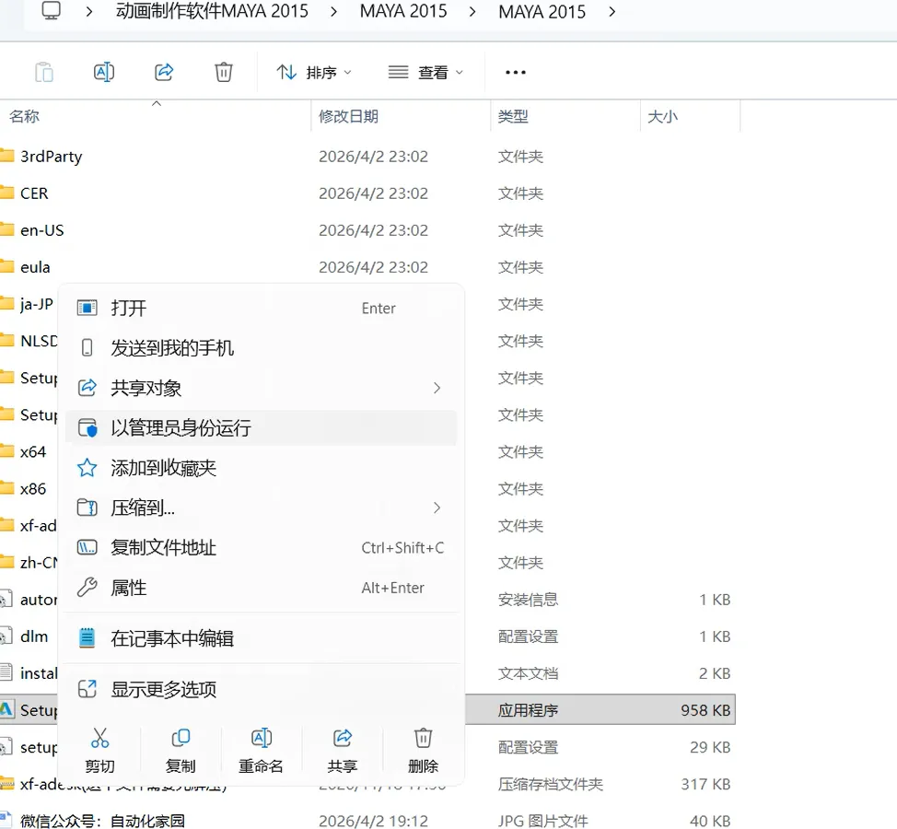The width and height of the screenshot is (897, 829).
Task: Click the 3rdParty row date 2026/4/2 23:02
Action: 373,157
